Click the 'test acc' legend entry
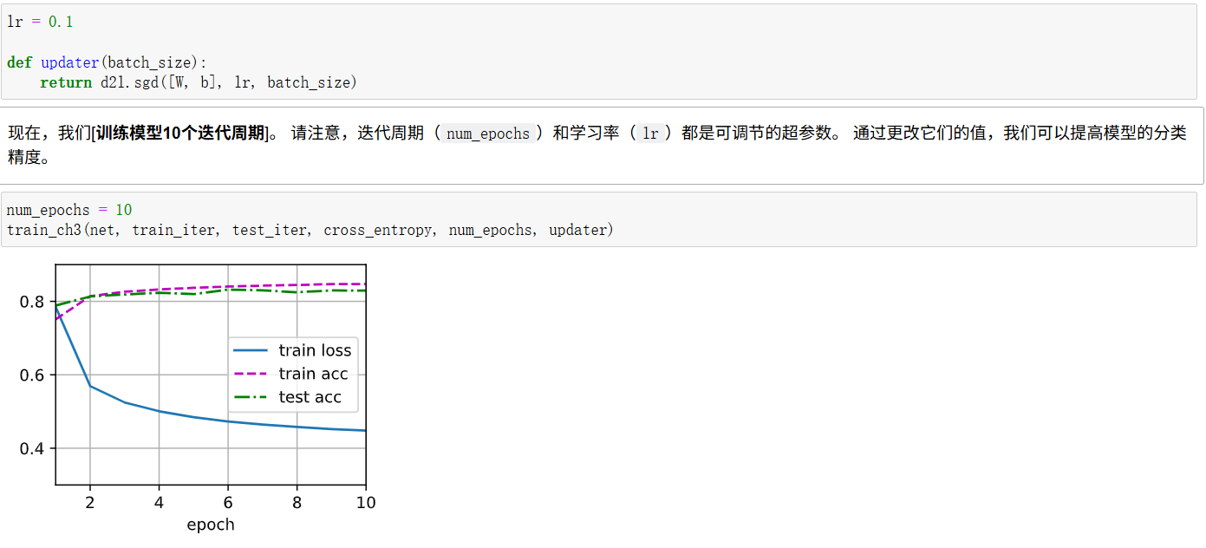 click(287, 397)
